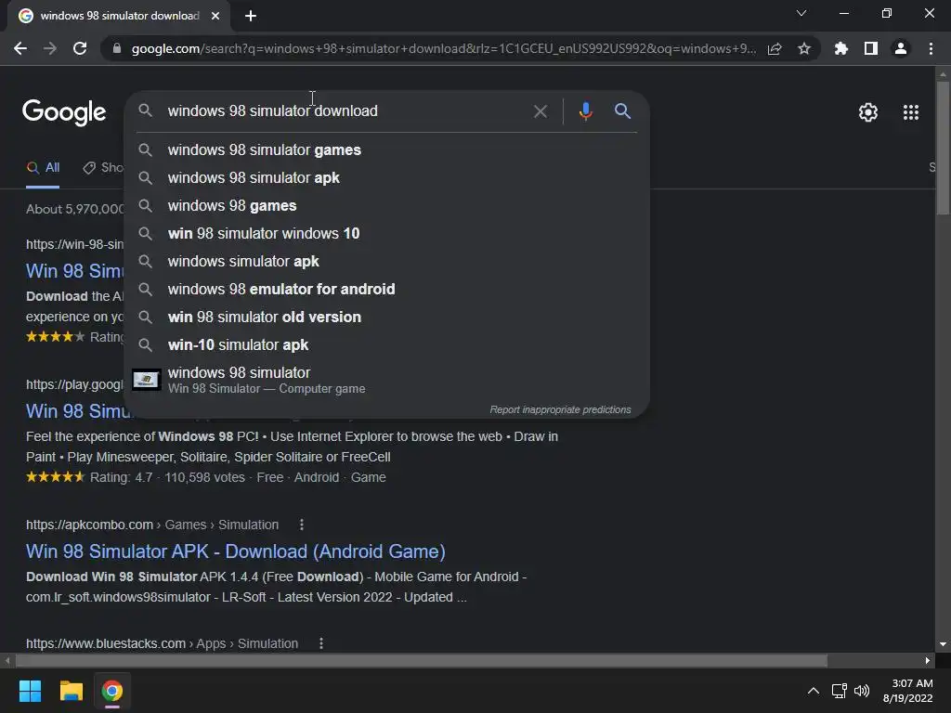Open Google quick settings gear

[868, 112]
